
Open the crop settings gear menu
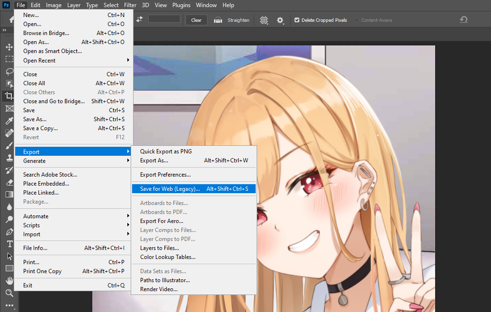coord(280,20)
